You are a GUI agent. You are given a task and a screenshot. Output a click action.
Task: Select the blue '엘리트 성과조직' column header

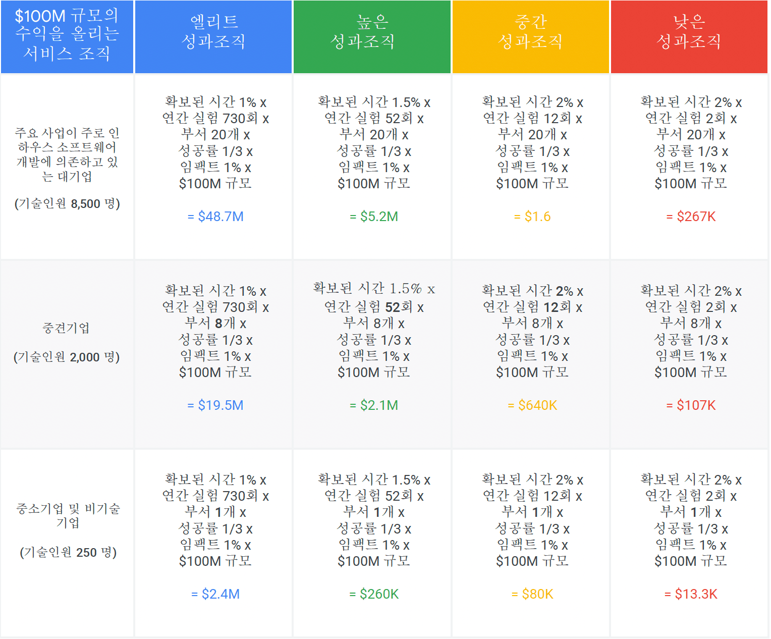(x=213, y=37)
